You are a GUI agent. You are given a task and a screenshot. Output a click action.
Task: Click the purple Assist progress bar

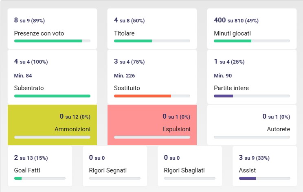pyautogui.click(x=264, y=178)
